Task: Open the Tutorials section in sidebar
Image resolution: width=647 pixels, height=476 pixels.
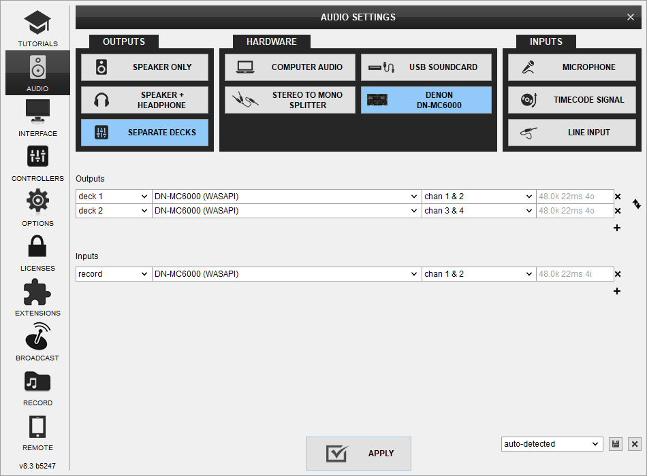Action: (37, 28)
